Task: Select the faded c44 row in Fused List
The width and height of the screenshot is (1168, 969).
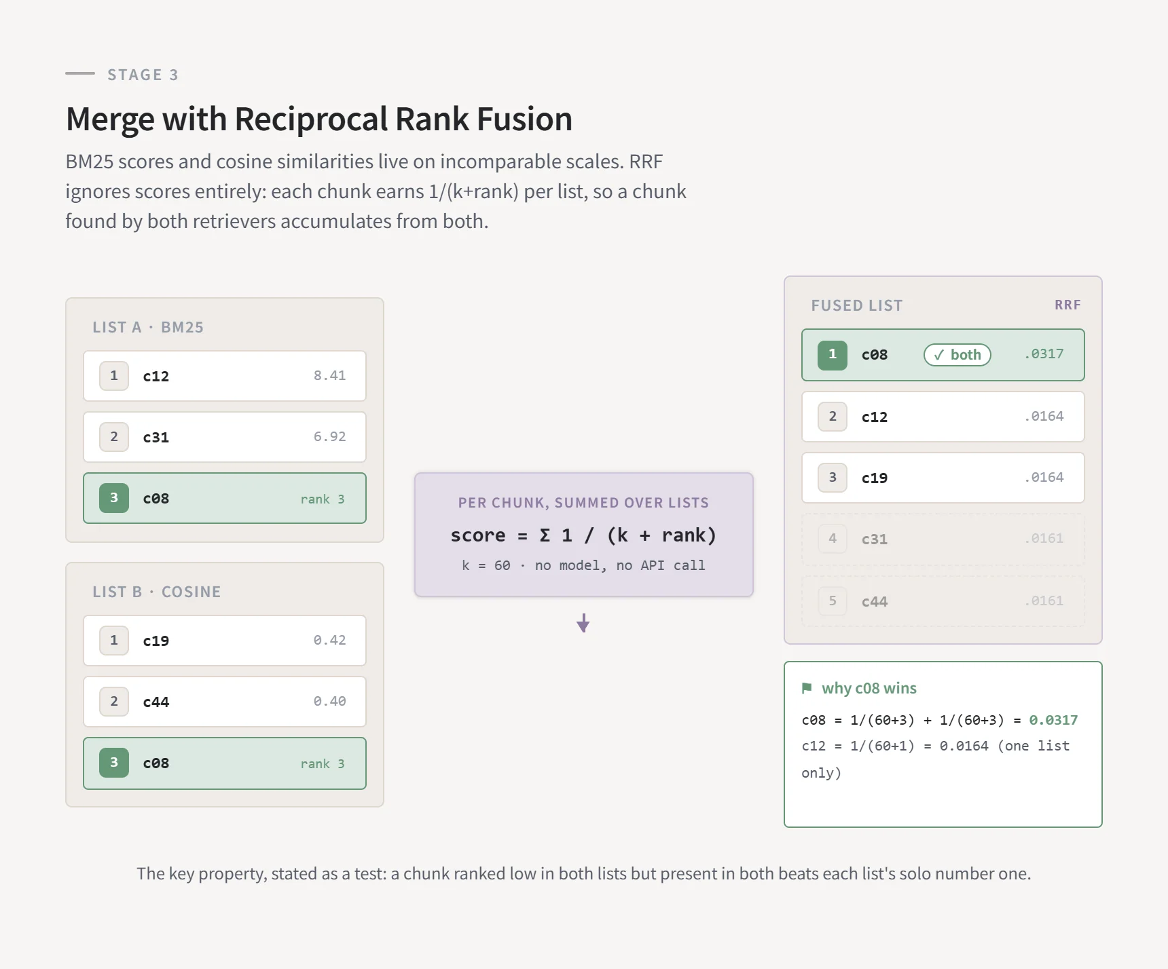Action: tap(943, 601)
